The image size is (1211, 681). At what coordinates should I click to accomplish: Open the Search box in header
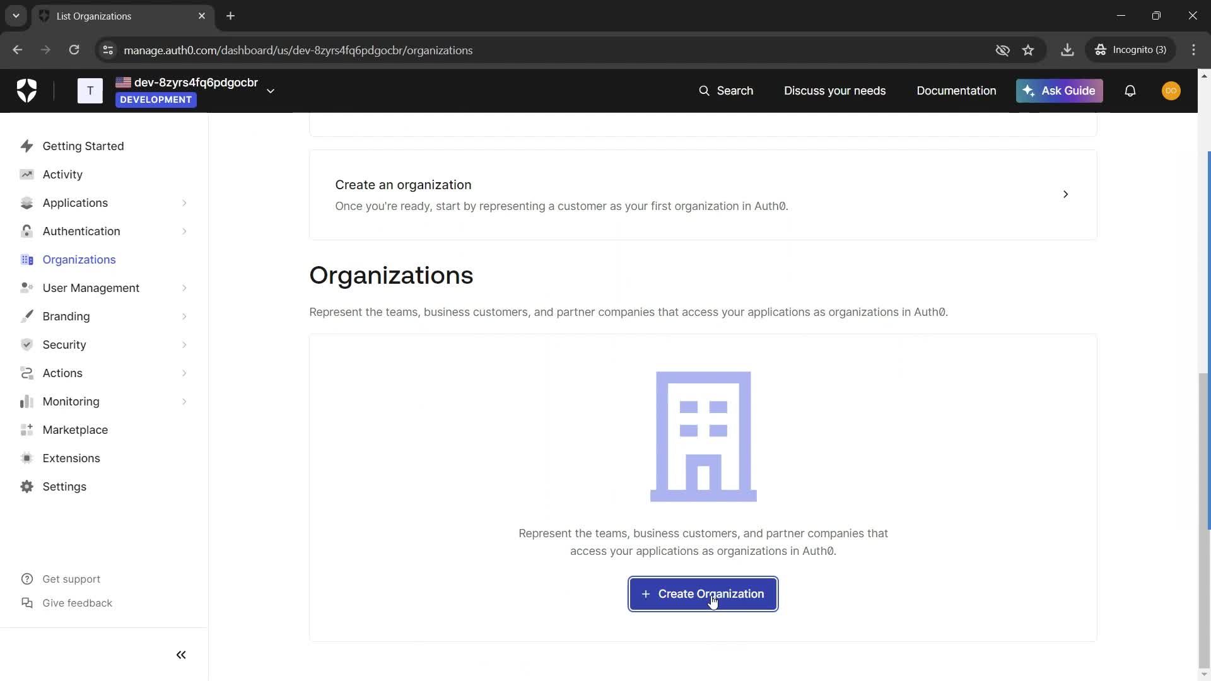click(x=726, y=91)
